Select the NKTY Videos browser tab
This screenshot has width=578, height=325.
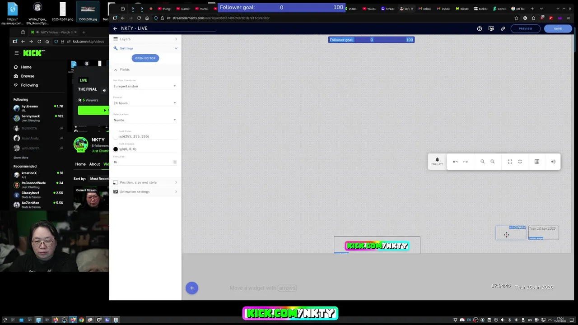point(53,32)
